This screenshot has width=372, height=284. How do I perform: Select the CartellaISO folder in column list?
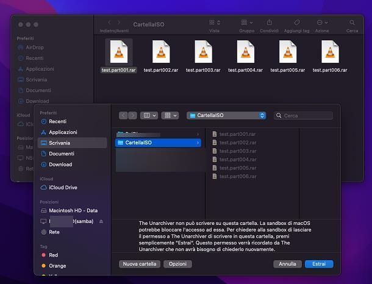(157, 143)
